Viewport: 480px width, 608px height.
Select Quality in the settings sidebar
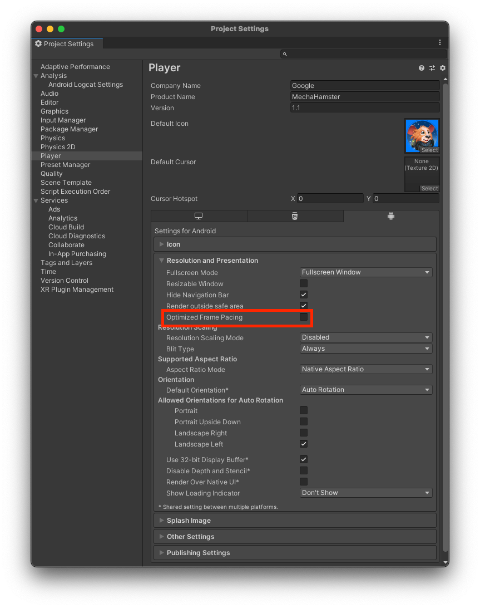[51, 173]
